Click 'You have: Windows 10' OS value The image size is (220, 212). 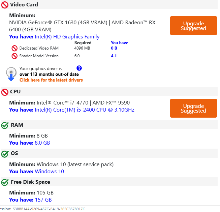pos(37,172)
